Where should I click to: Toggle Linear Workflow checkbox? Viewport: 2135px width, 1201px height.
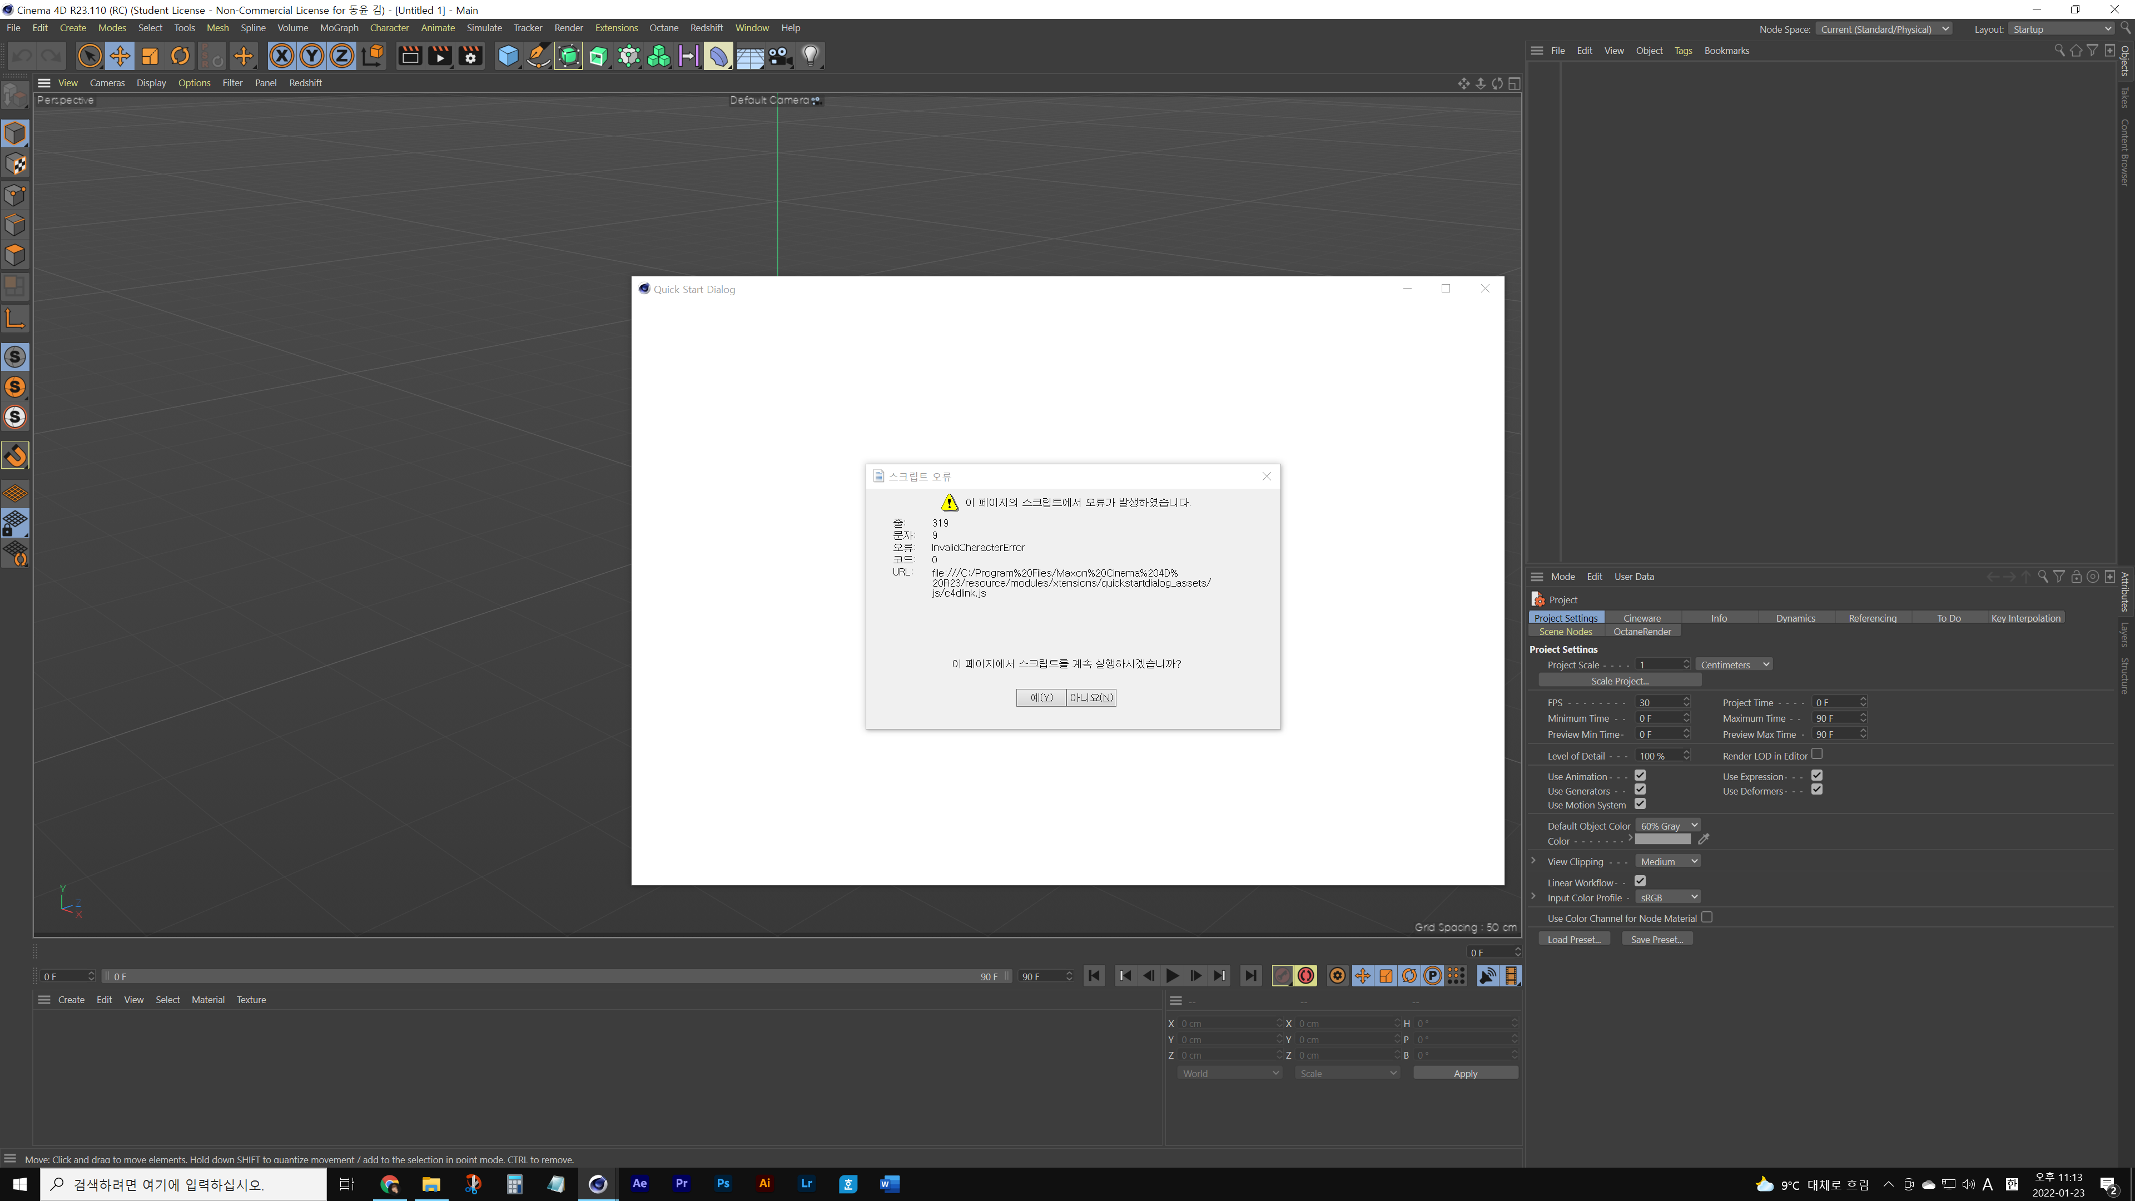click(x=1640, y=881)
